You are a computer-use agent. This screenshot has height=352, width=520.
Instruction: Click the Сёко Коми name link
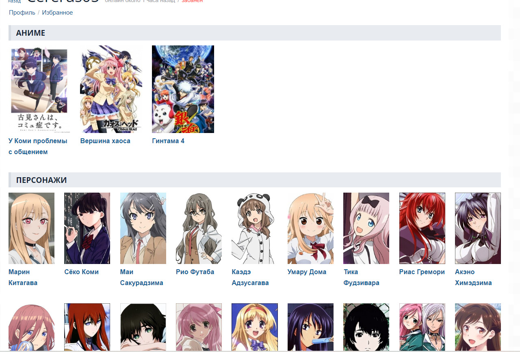(81, 272)
